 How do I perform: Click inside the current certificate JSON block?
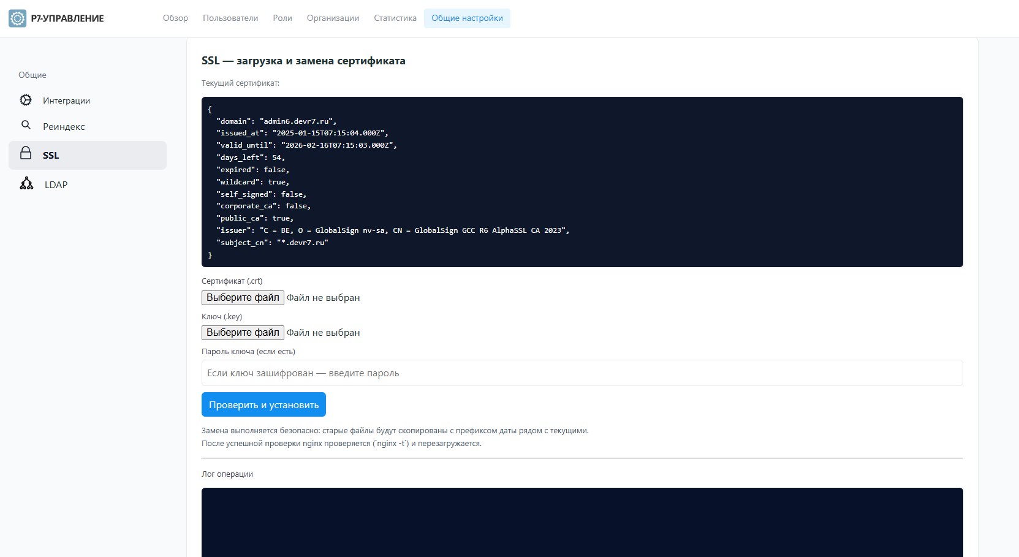pyautogui.click(x=581, y=181)
